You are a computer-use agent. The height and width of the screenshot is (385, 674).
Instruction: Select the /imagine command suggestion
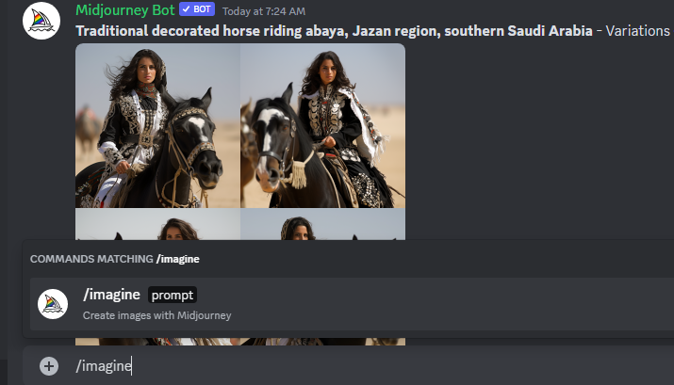(x=352, y=304)
